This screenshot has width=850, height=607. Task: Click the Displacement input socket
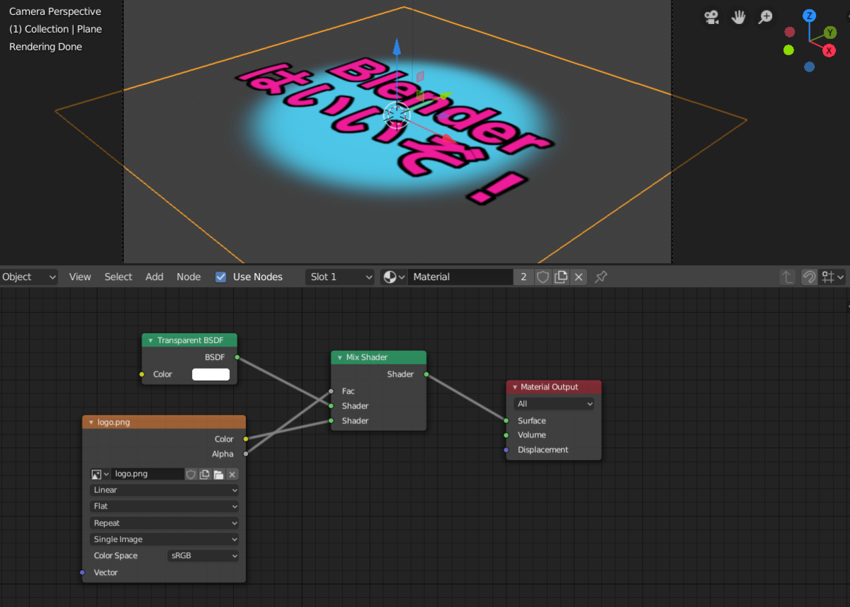tap(506, 450)
